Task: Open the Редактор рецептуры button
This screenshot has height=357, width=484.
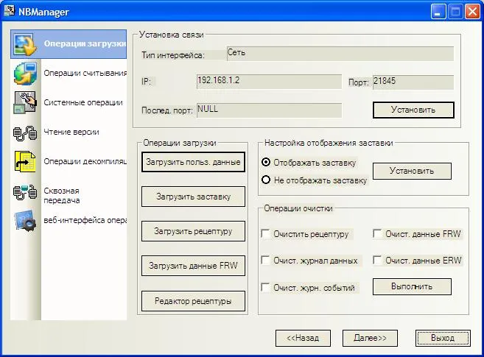Action: click(193, 301)
